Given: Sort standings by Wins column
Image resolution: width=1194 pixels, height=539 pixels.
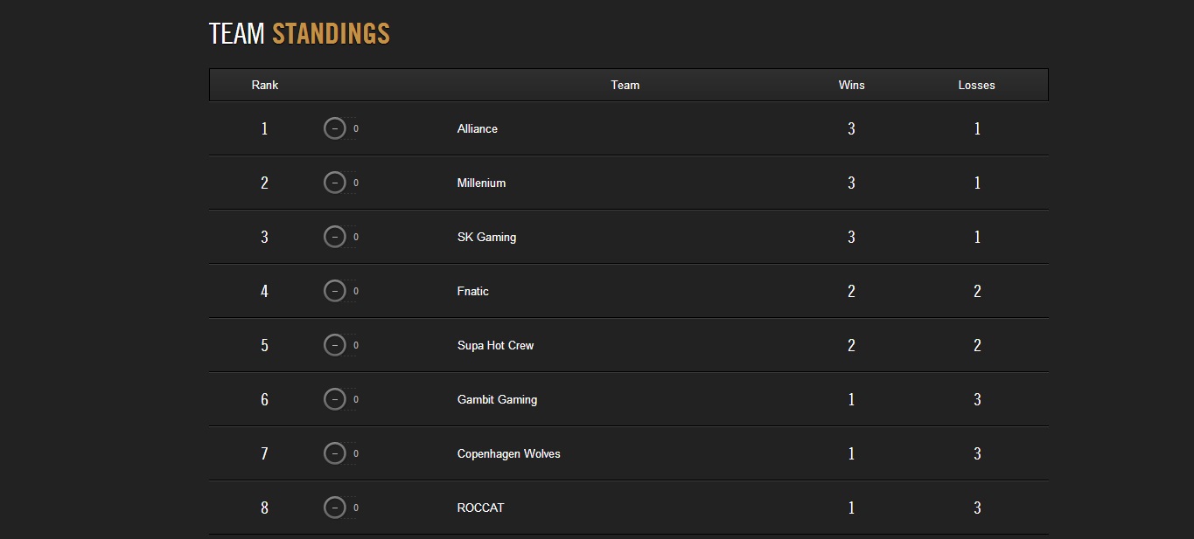Looking at the screenshot, I should [x=852, y=85].
